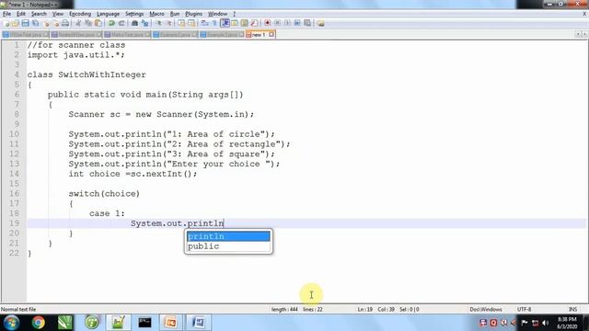Click Run Macro Multiple Times icon
589x331 pixels.
[297, 23]
